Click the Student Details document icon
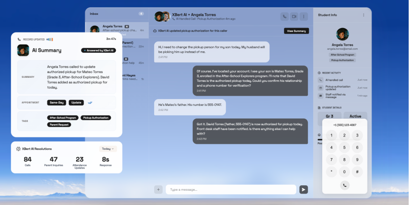 point(319,108)
